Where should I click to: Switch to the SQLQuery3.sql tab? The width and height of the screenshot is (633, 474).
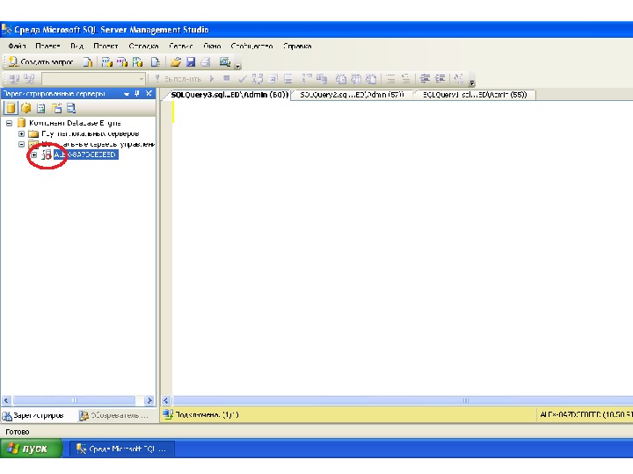pos(229,95)
